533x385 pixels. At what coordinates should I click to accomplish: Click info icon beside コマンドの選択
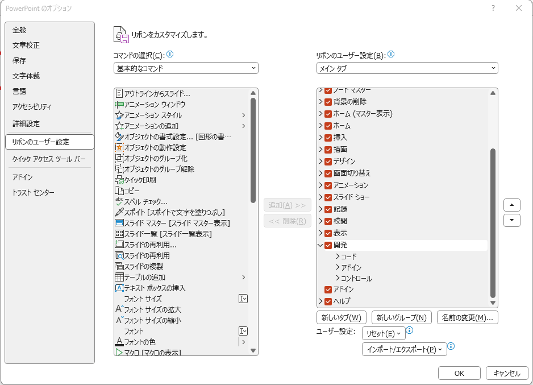(x=170, y=54)
